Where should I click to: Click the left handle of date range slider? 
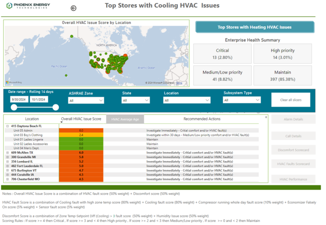coord(14,107)
